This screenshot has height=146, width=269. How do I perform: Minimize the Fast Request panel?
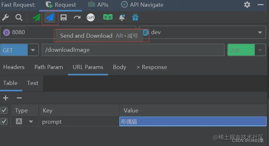tap(260, 5)
